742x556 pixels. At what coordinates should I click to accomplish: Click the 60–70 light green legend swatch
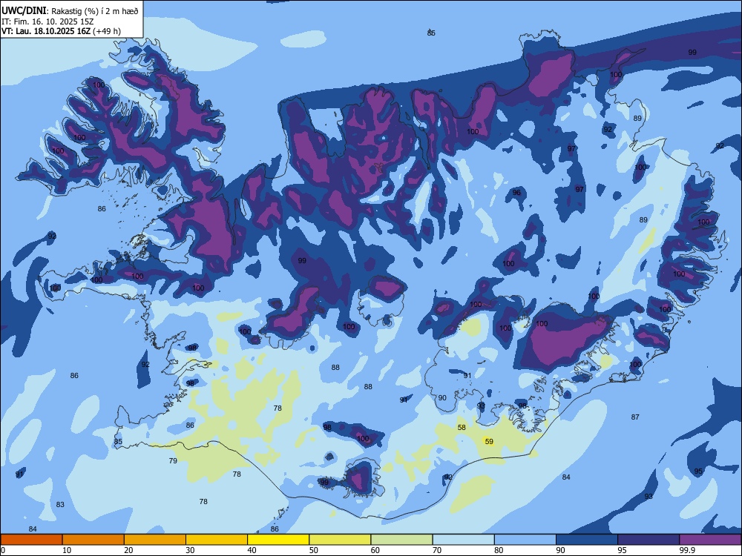(x=401, y=540)
